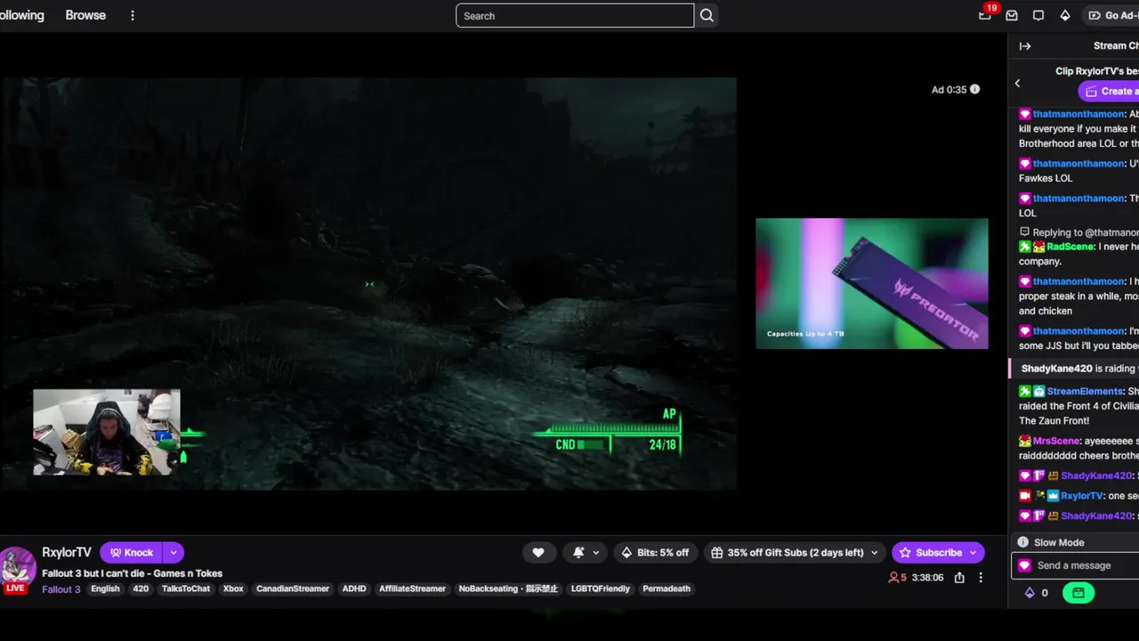Select the Xbox tag

click(233, 588)
